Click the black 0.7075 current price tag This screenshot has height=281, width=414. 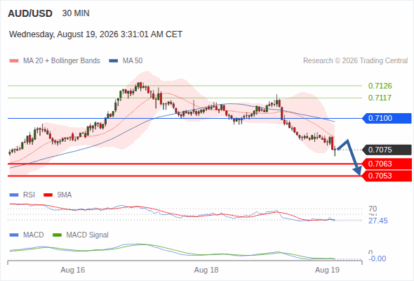pos(387,150)
